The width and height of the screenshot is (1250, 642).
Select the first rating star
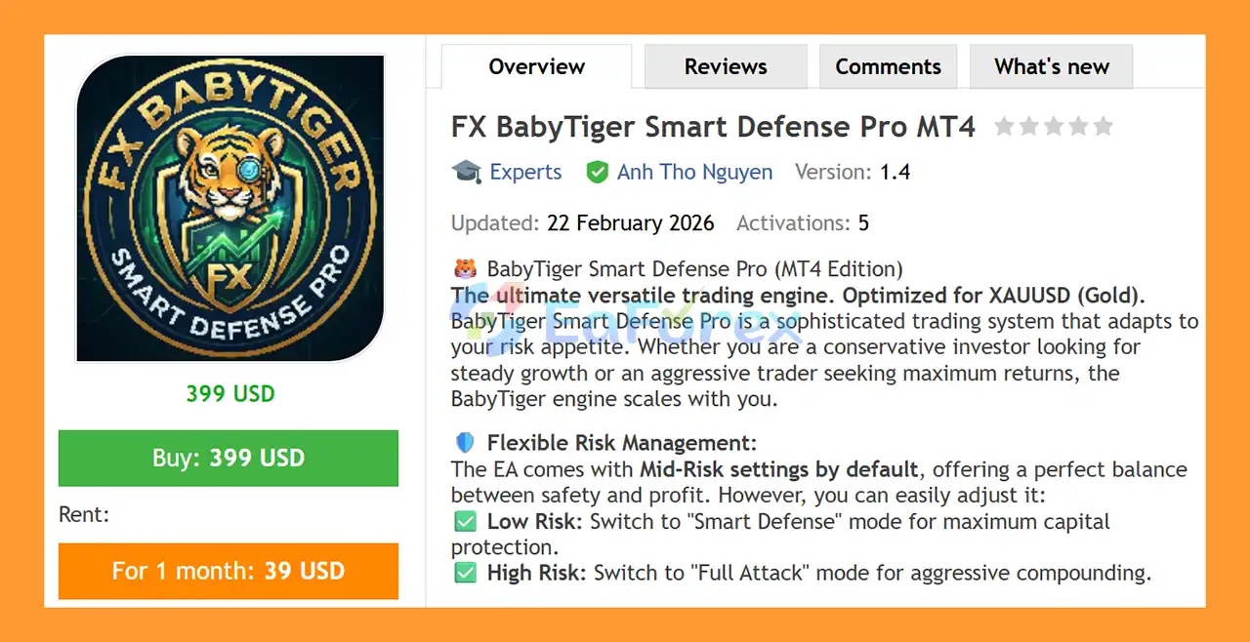[x=1005, y=126]
